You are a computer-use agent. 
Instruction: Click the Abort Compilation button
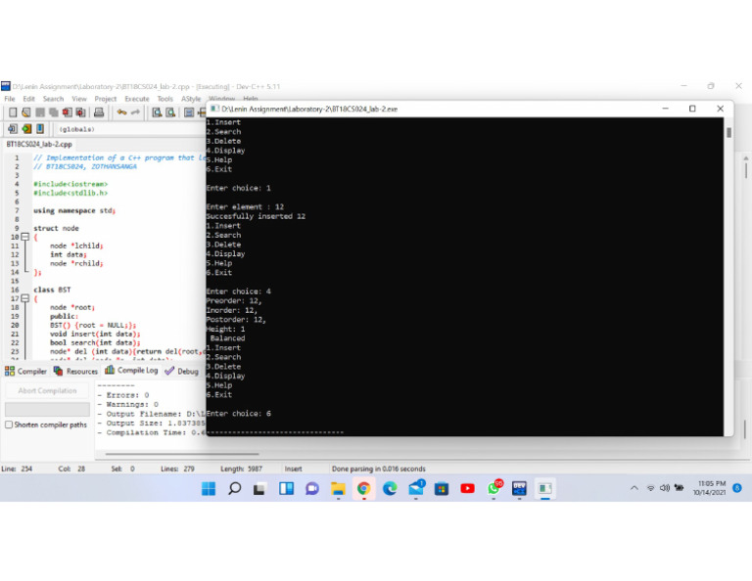pyautogui.click(x=47, y=391)
